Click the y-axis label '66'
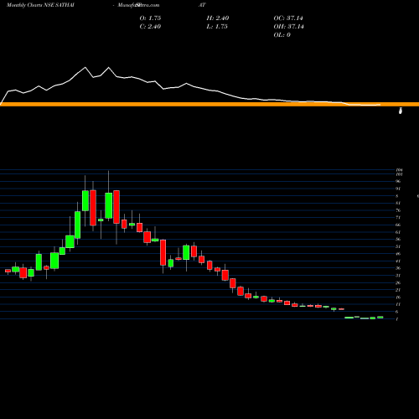This screenshot has width=419, height=419. 398,225
